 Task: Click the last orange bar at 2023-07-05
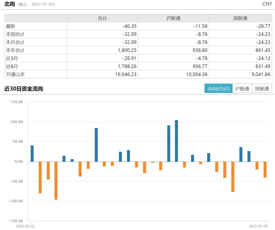265,169
